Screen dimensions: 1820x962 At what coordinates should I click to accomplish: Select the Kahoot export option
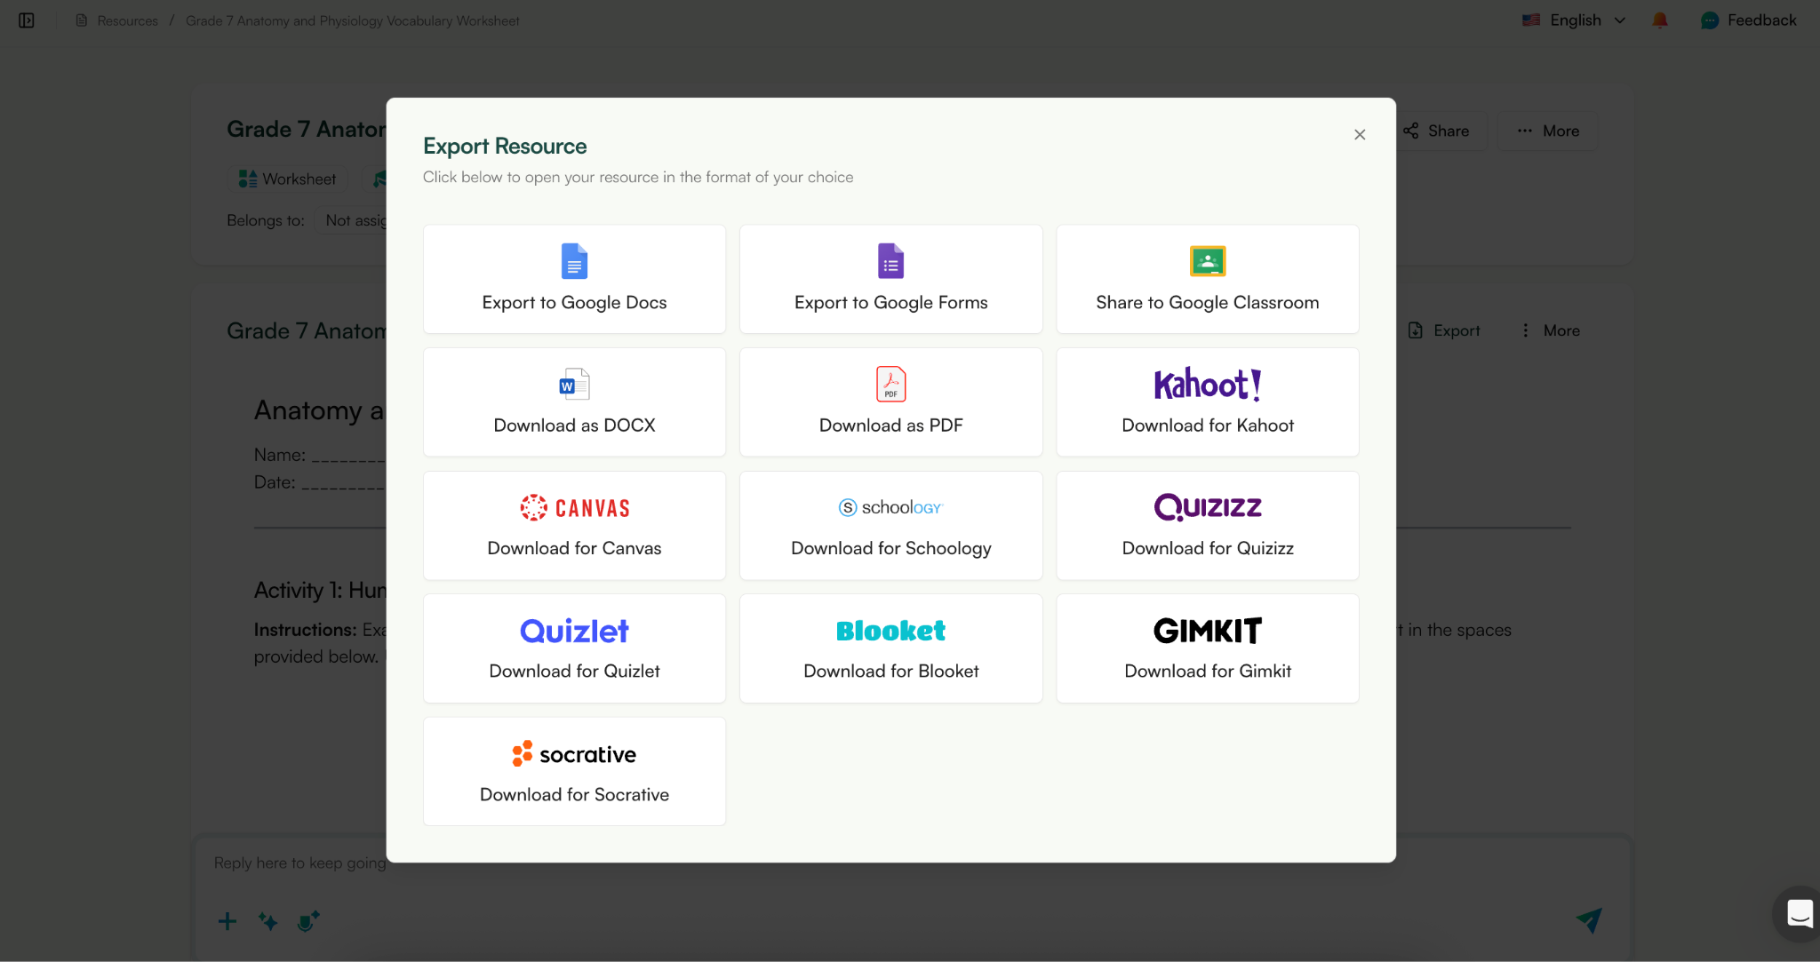1206,401
